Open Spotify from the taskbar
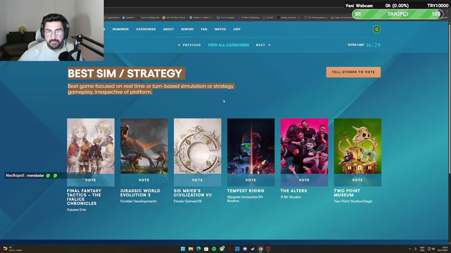 pyautogui.click(x=214, y=249)
